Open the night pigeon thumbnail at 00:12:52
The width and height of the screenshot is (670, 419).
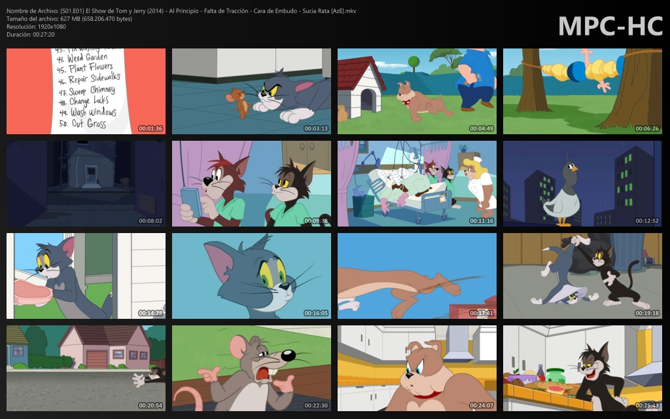(x=582, y=183)
